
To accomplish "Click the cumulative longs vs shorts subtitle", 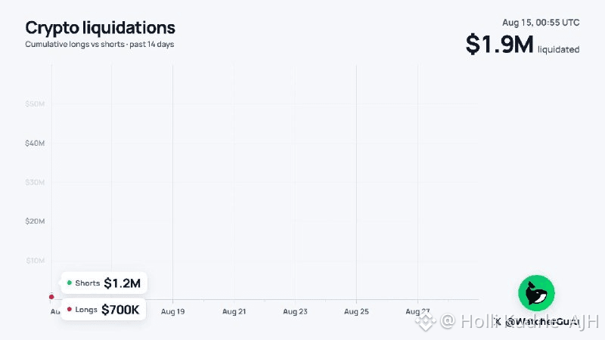I will point(100,45).
